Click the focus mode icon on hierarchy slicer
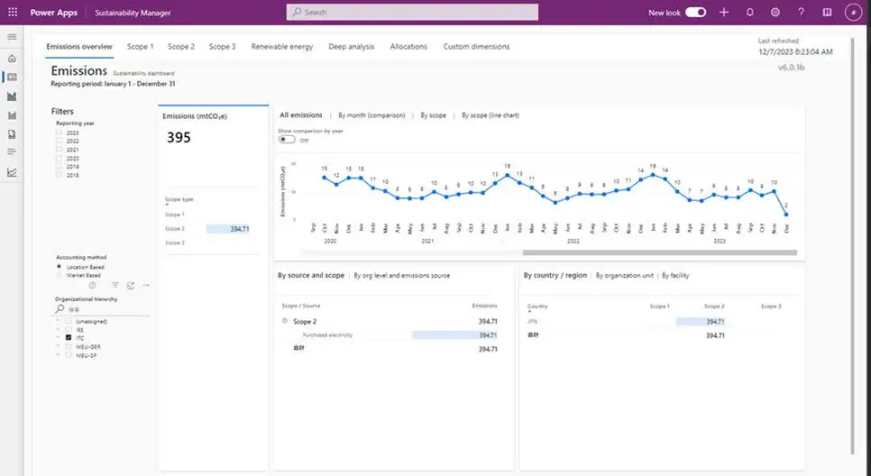 tap(131, 285)
